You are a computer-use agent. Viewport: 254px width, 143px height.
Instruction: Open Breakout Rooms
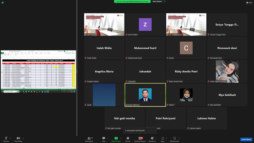(140, 139)
